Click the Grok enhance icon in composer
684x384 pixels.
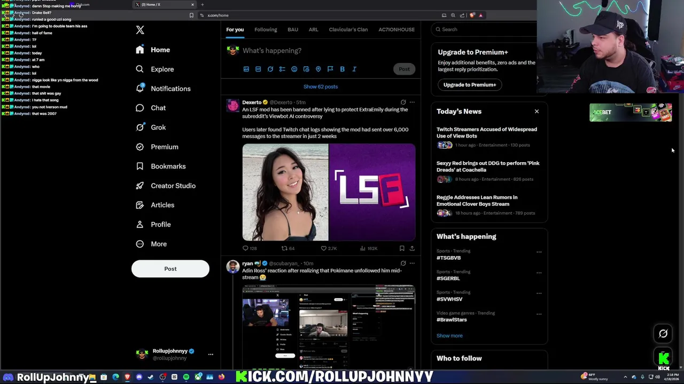[x=270, y=69]
